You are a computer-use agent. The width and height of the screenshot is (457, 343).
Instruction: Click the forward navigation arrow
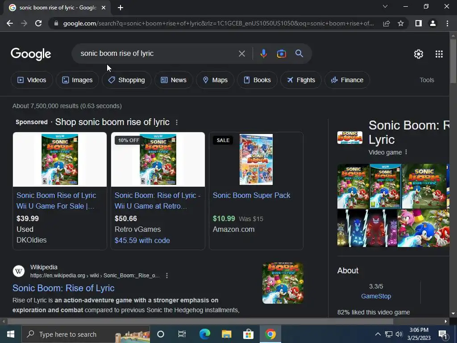click(24, 23)
